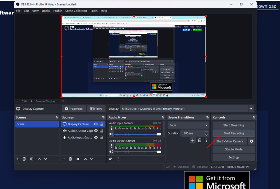
Task: Toggle visibility of Audio Output Capture source
Action: (96, 131)
